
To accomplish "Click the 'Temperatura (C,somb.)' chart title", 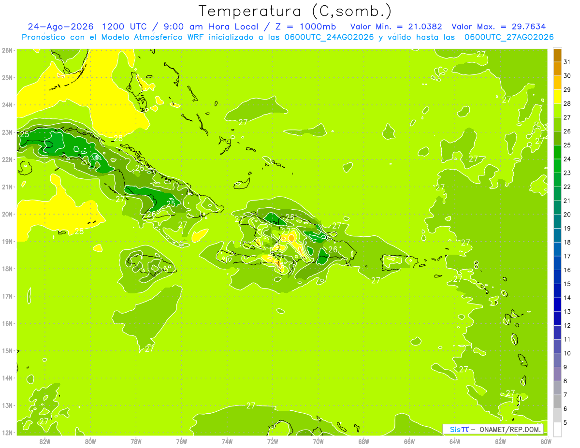I will 295,11.
